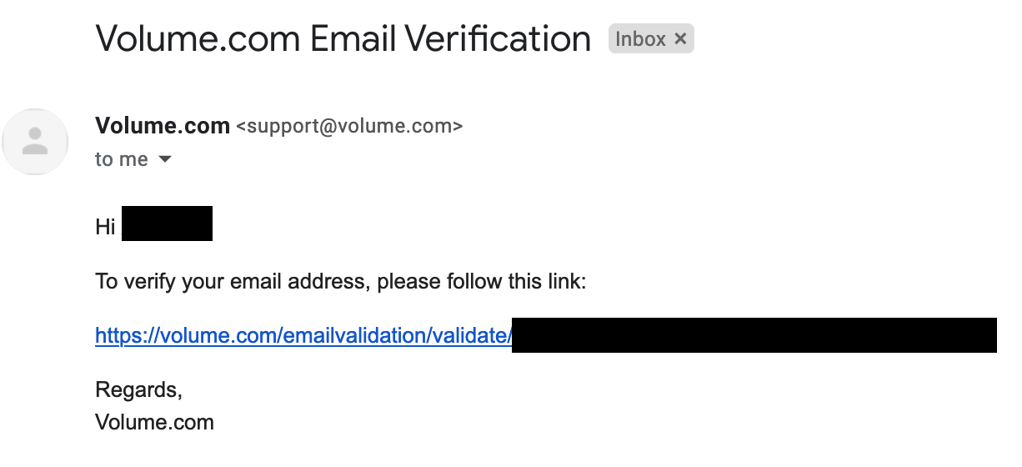
Task: Click the Volume.com signature under Regards
Action: [x=155, y=422]
